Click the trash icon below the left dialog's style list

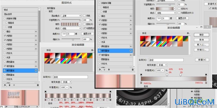click(x=38, y=85)
